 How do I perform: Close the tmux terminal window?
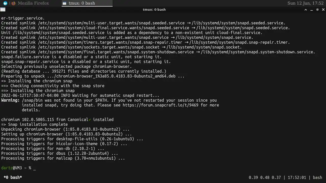pos(323,10)
